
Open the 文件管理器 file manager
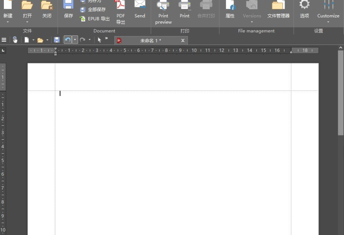click(278, 10)
